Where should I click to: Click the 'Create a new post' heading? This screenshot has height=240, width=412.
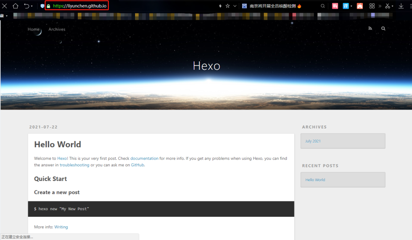[57, 192]
